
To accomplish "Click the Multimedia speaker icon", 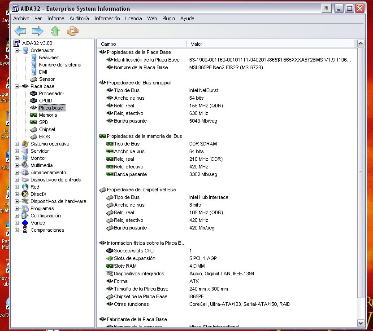I will 25,165.
